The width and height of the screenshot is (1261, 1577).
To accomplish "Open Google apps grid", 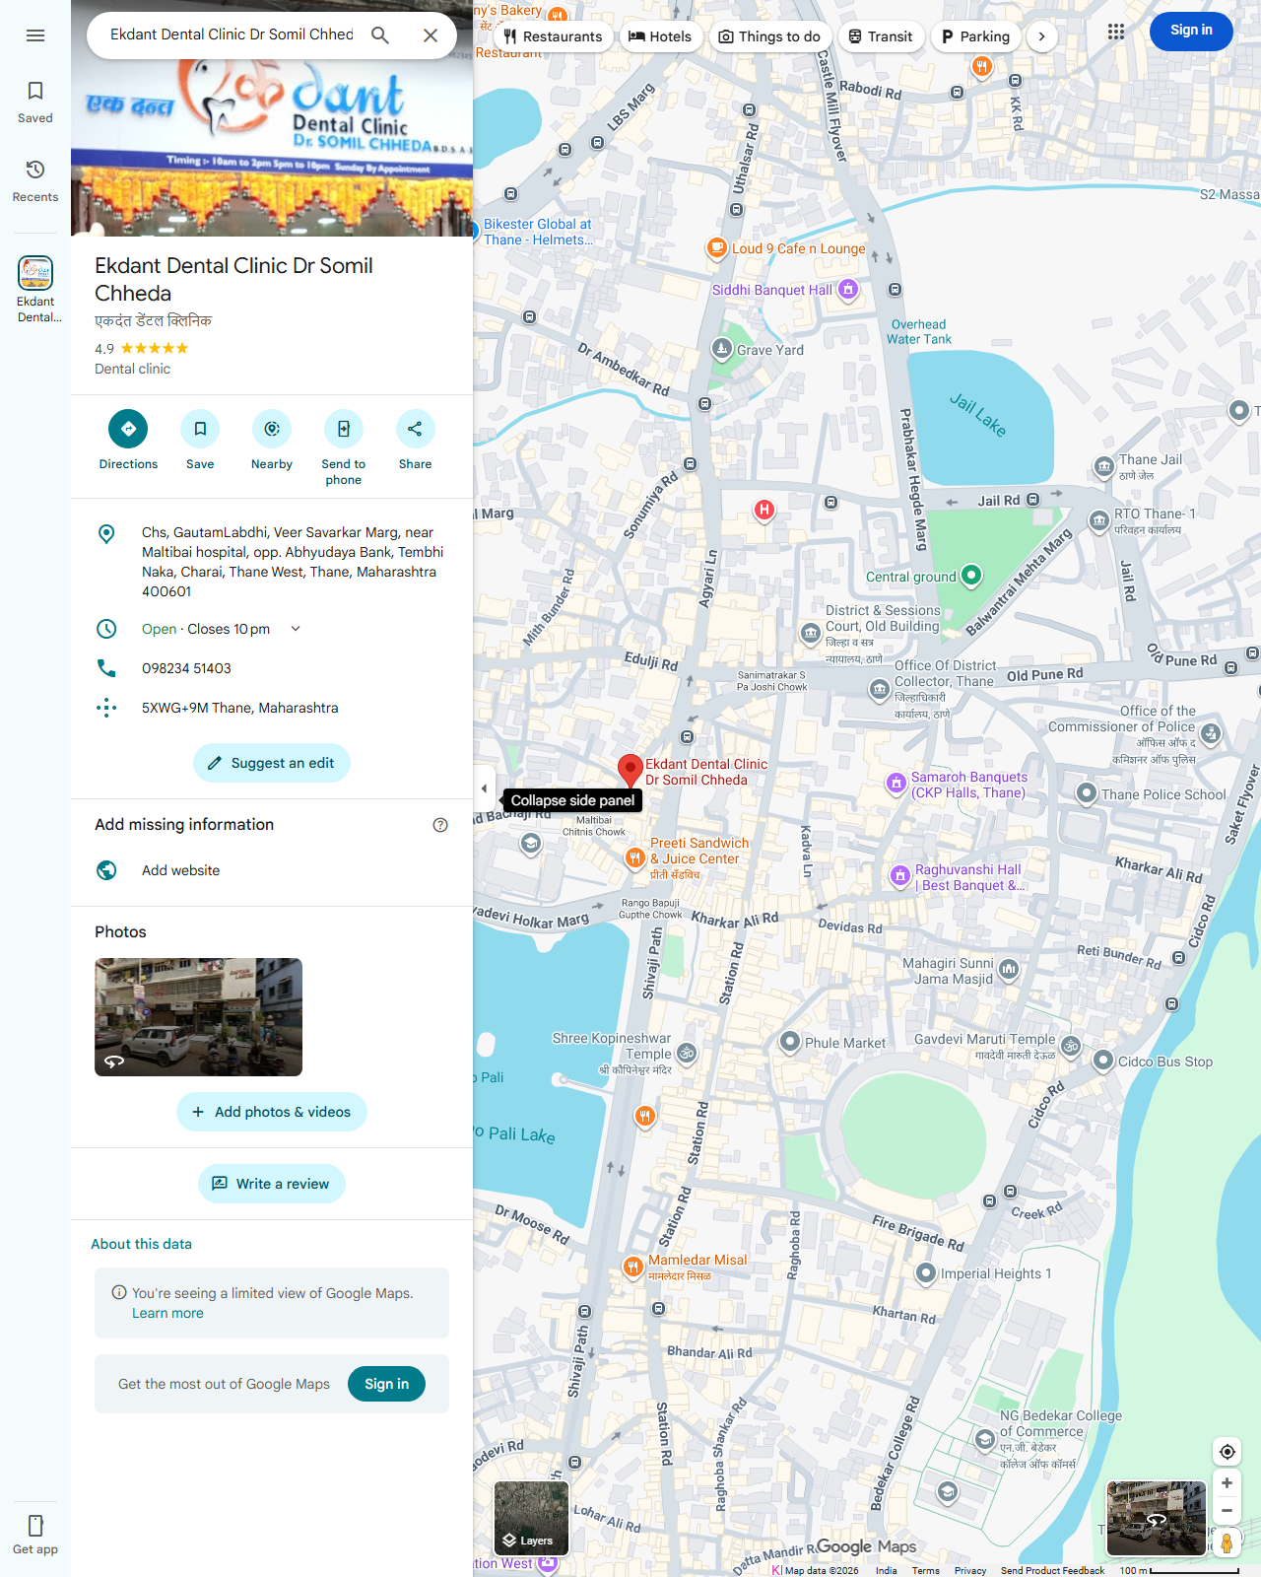I will click(x=1116, y=32).
